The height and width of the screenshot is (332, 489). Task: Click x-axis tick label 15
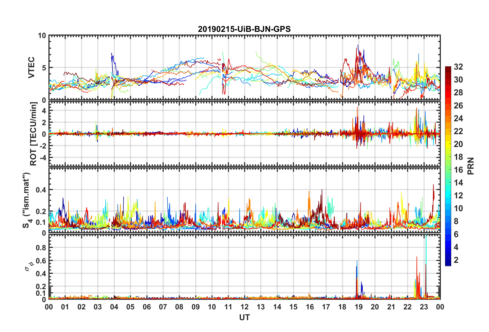pos(293,307)
